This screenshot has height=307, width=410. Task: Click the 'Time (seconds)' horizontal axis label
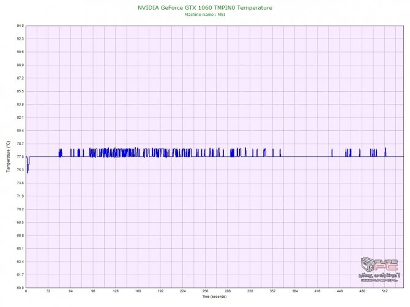[x=214, y=297]
